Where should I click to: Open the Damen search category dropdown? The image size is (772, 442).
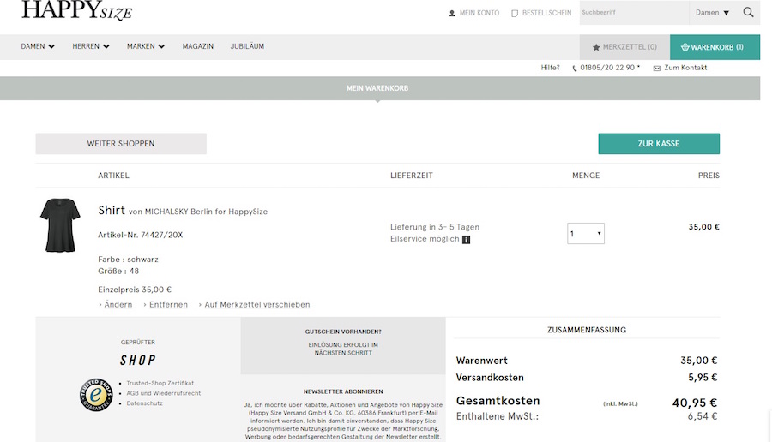coord(712,13)
